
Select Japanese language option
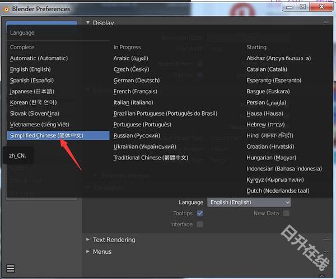point(32,92)
